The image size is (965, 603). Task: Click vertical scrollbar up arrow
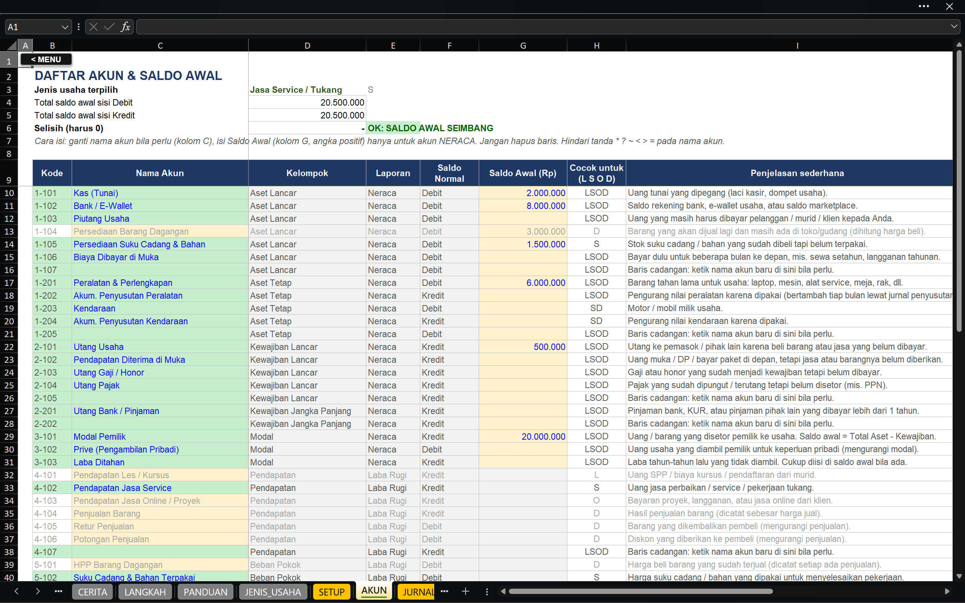(x=959, y=45)
